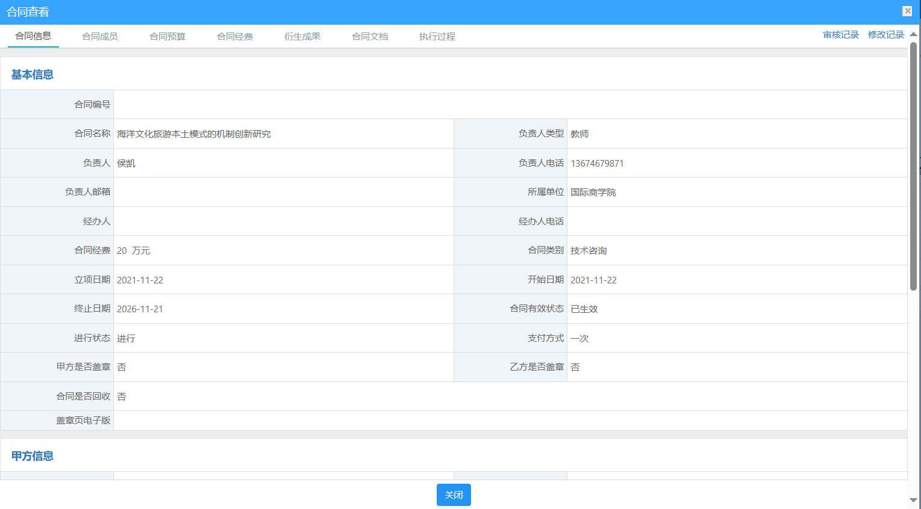The image size is (921, 509).
Task: Open the 合同成员 tab
Action: pyautogui.click(x=100, y=37)
